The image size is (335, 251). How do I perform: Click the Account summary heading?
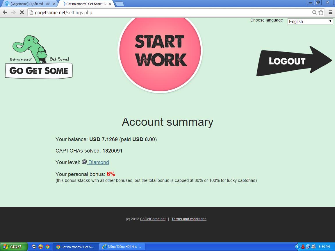click(167, 122)
